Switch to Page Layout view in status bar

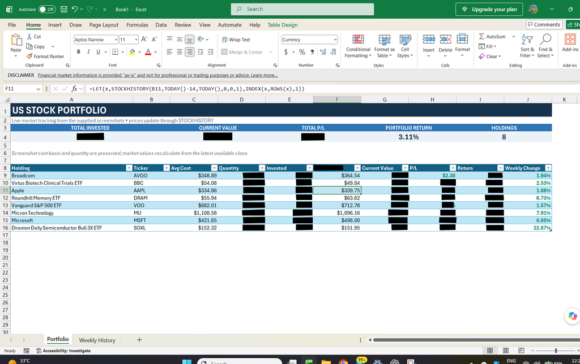pyautogui.click(x=506, y=350)
